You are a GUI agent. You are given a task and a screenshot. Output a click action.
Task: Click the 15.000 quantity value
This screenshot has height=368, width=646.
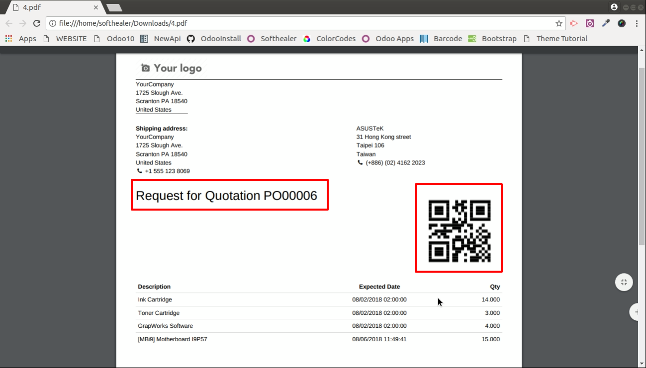tap(491, 340)
